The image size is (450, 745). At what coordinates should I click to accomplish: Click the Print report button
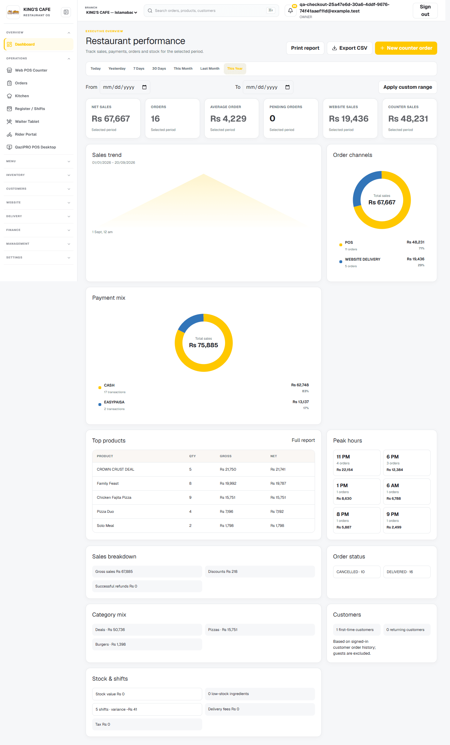point(305,48)
